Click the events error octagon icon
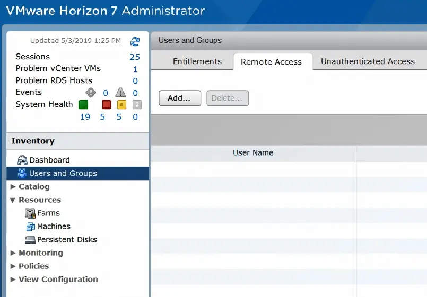 pos(91,93)
